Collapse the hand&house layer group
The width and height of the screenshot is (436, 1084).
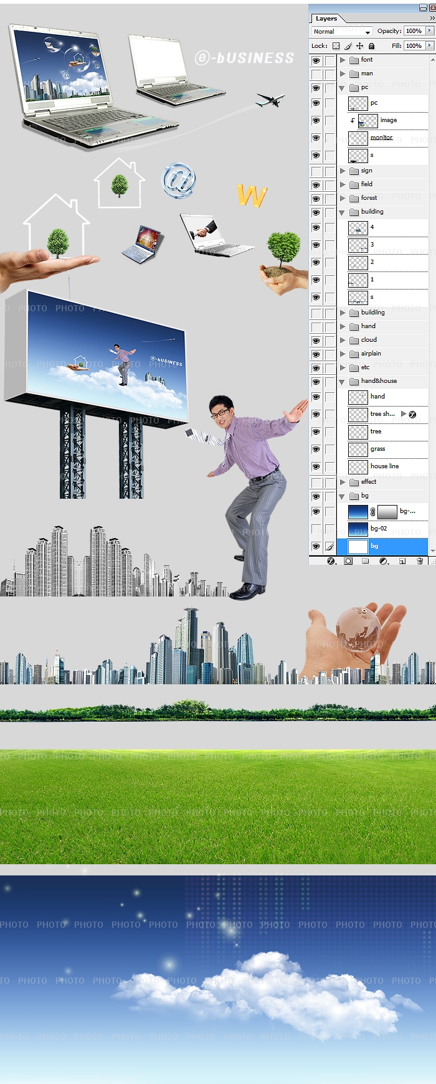342,382
